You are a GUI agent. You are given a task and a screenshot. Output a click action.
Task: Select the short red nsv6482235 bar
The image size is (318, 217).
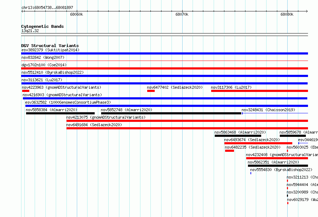[229, 151]
